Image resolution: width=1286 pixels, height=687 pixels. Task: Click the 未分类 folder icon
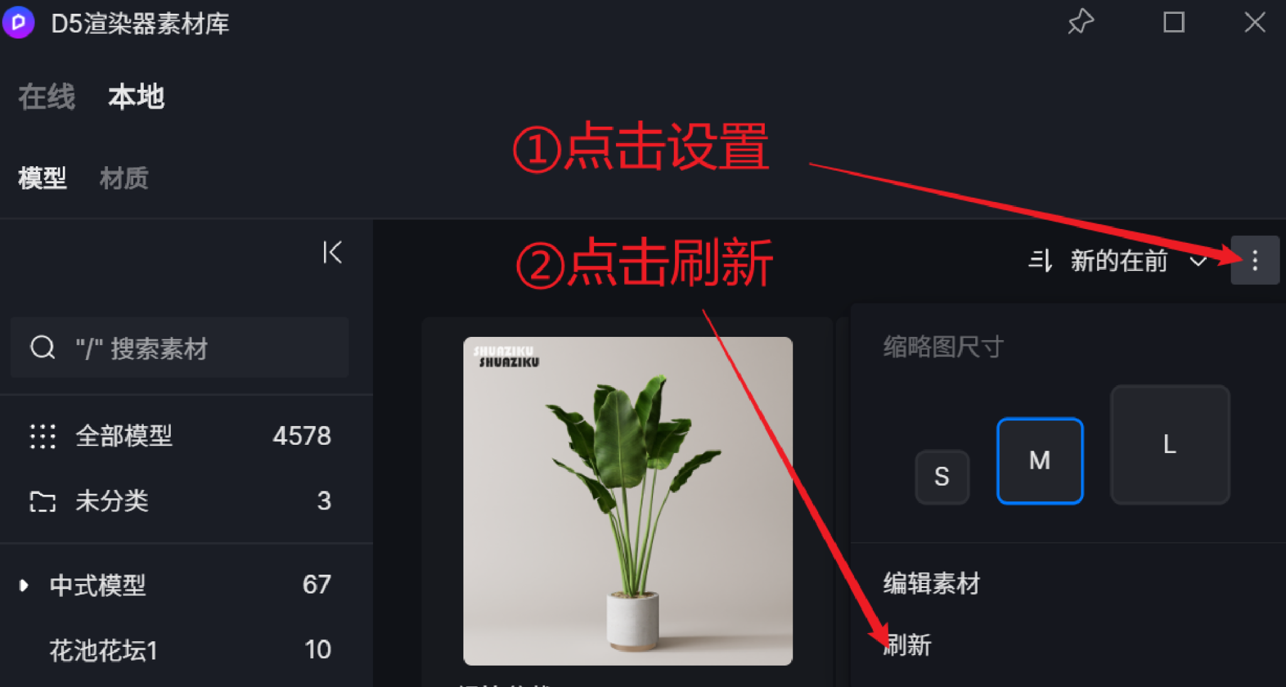coord(43,501)
